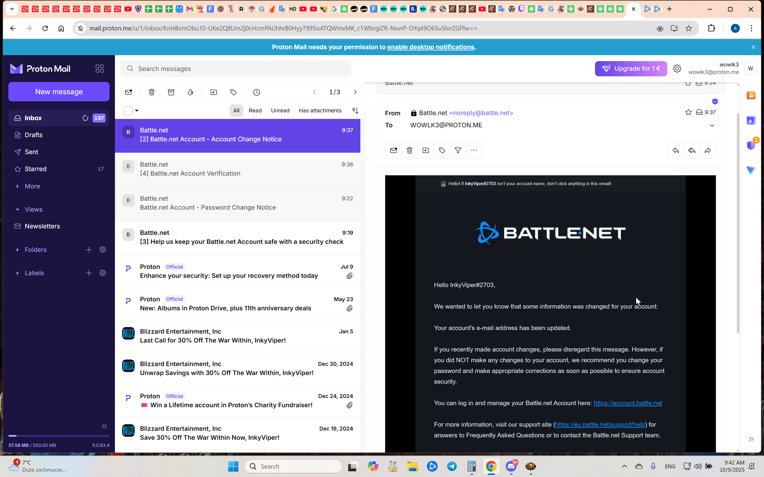Viewport: 764px width, 477px height.
Task: Toggle the select-all messages checkbox
Action: click(128, 111)
